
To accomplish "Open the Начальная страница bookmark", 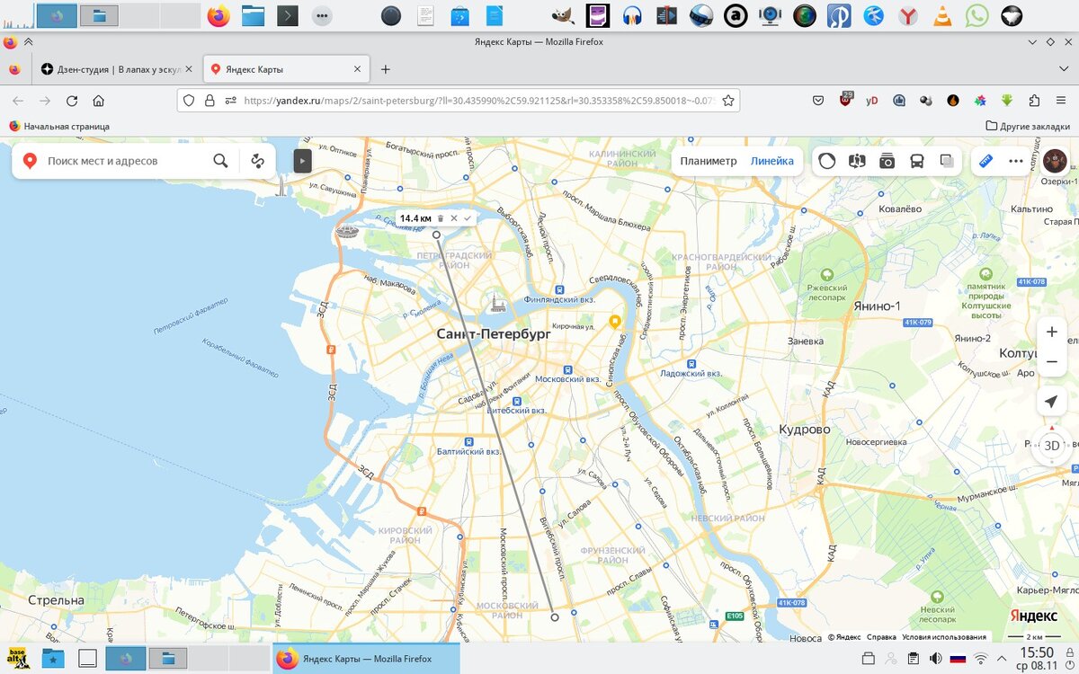I will [x=59, y=127].
